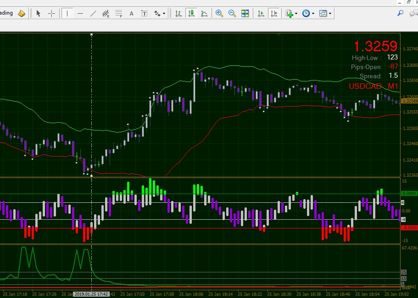Expand the timeframe periods dropdown
The height and width of the screenshot is (298, 418).
point(308,13)
